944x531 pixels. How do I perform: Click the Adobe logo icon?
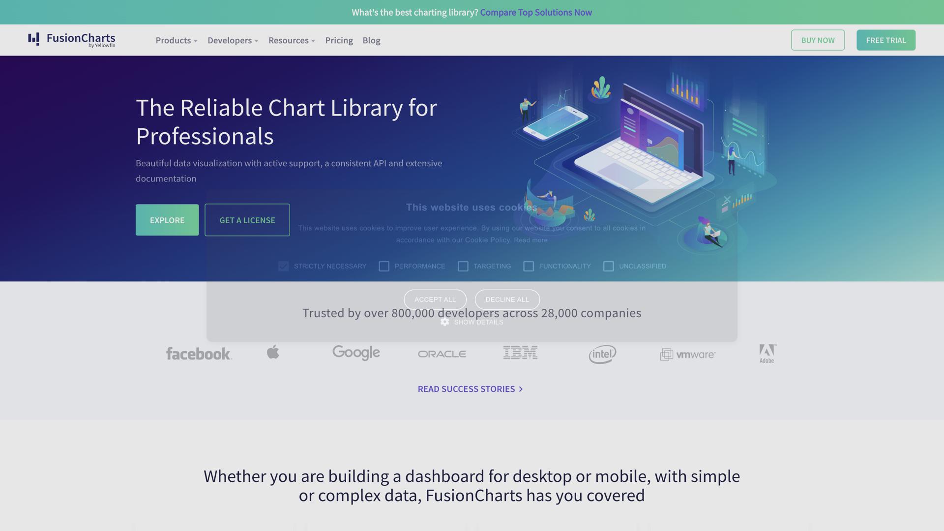pyautogui.click(x=767, y=354)
